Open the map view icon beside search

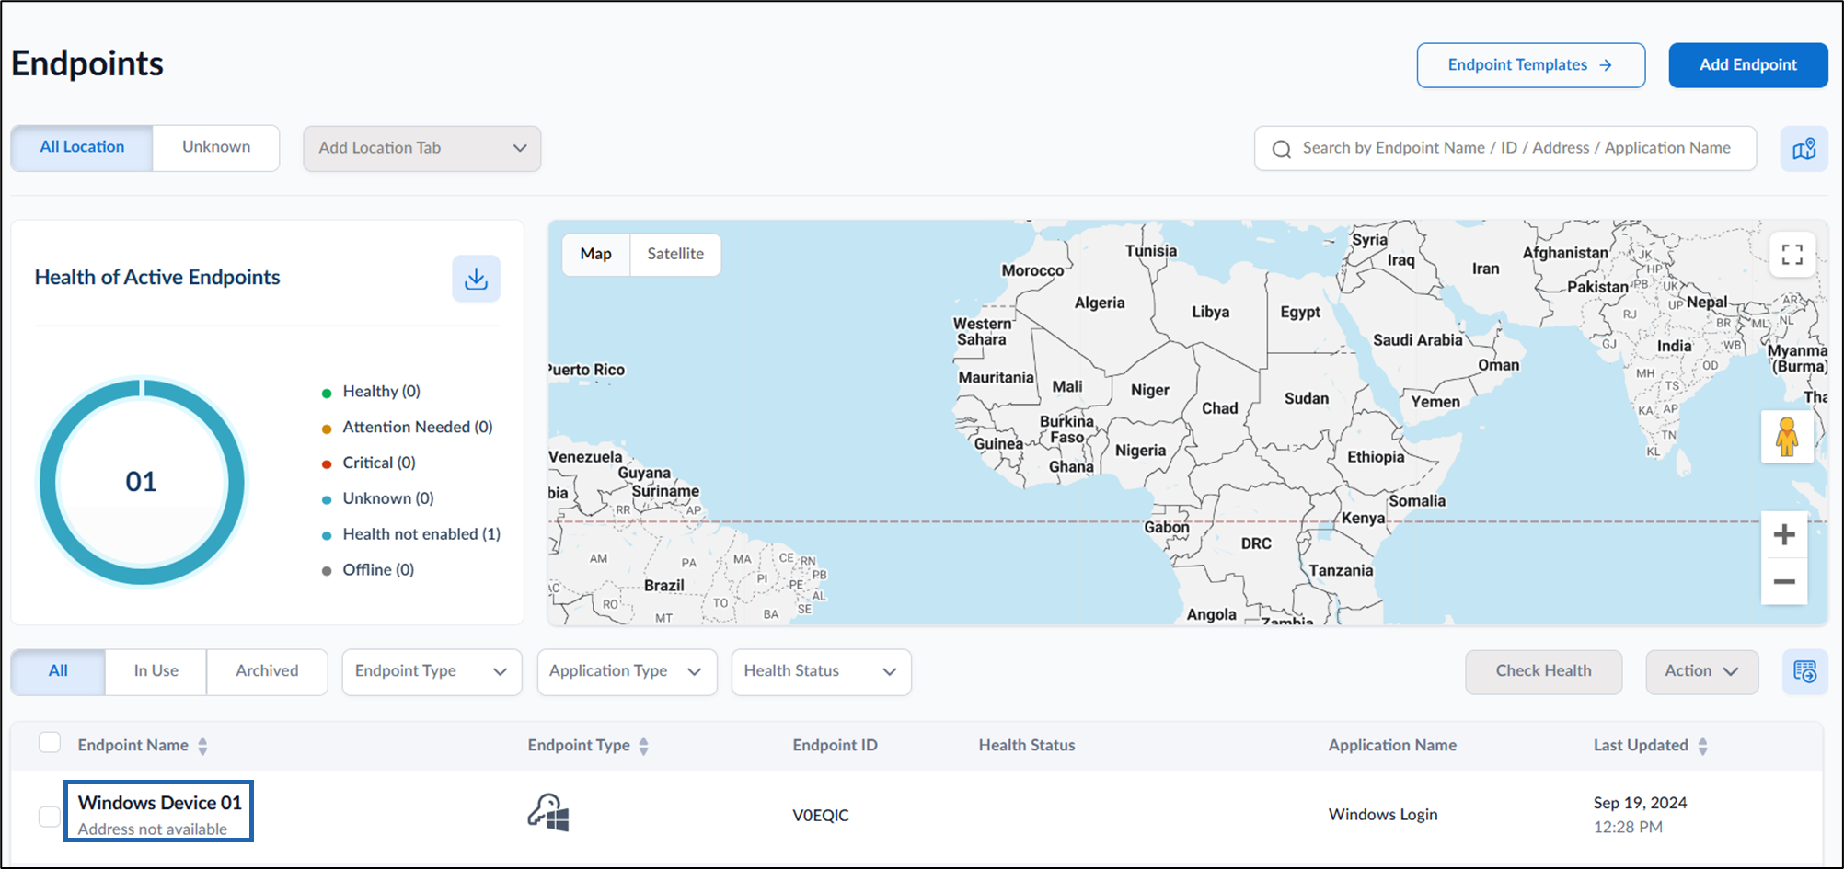1804,149
